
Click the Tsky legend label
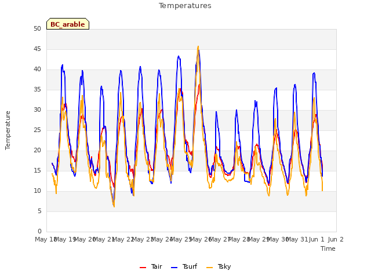point(224,266)
